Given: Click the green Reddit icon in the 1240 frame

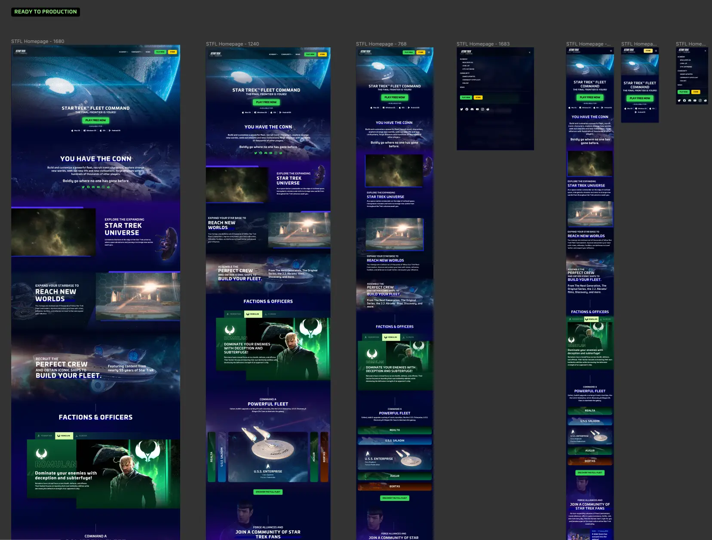Looking at the screenshot, I should (281, 153).
